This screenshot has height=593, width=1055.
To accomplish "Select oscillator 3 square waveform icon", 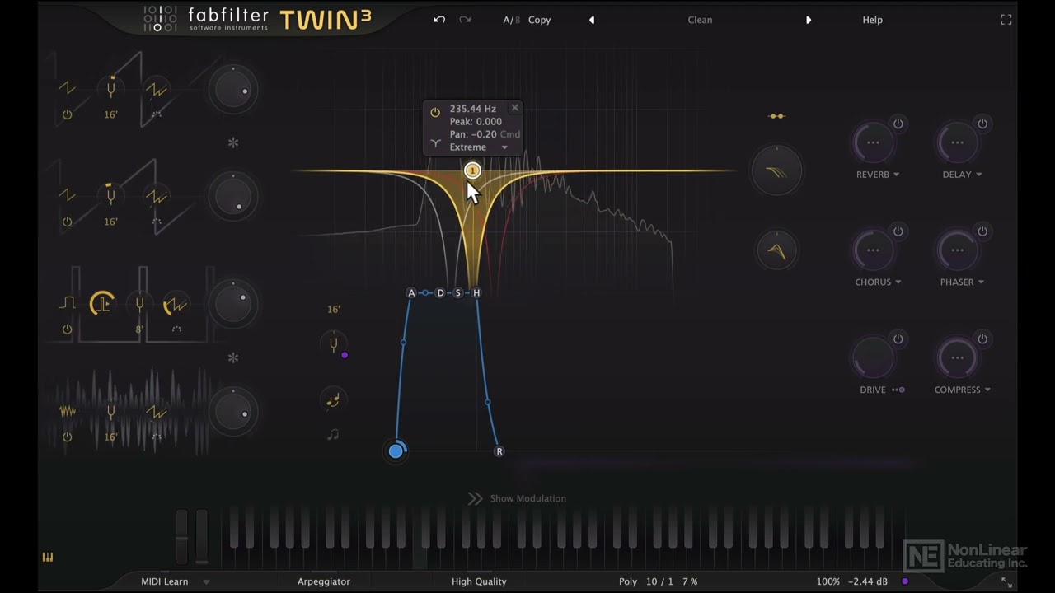I will pos(67,304).
